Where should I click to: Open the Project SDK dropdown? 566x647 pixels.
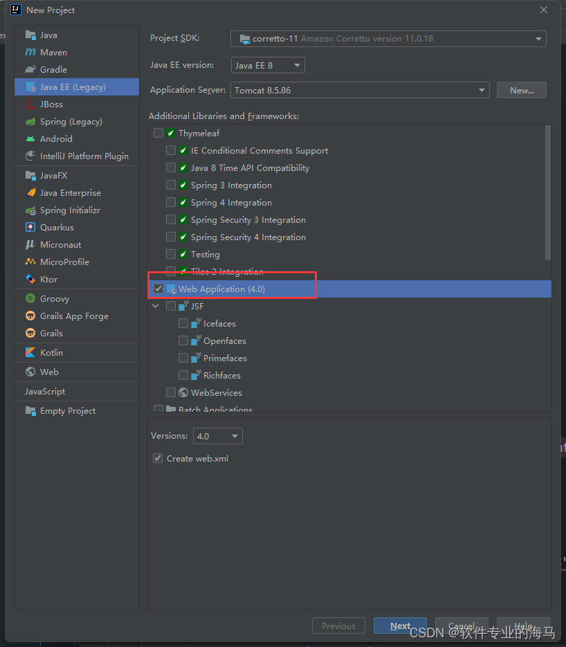pos(388,39)
